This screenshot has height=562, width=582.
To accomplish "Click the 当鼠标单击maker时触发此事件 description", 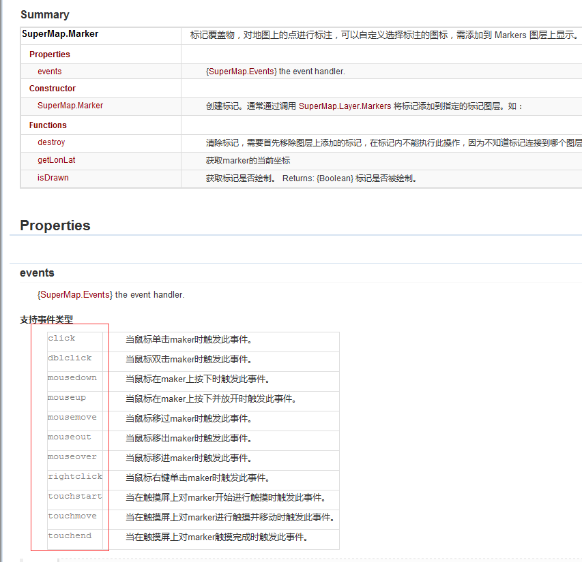I will [x=188, y=340].
